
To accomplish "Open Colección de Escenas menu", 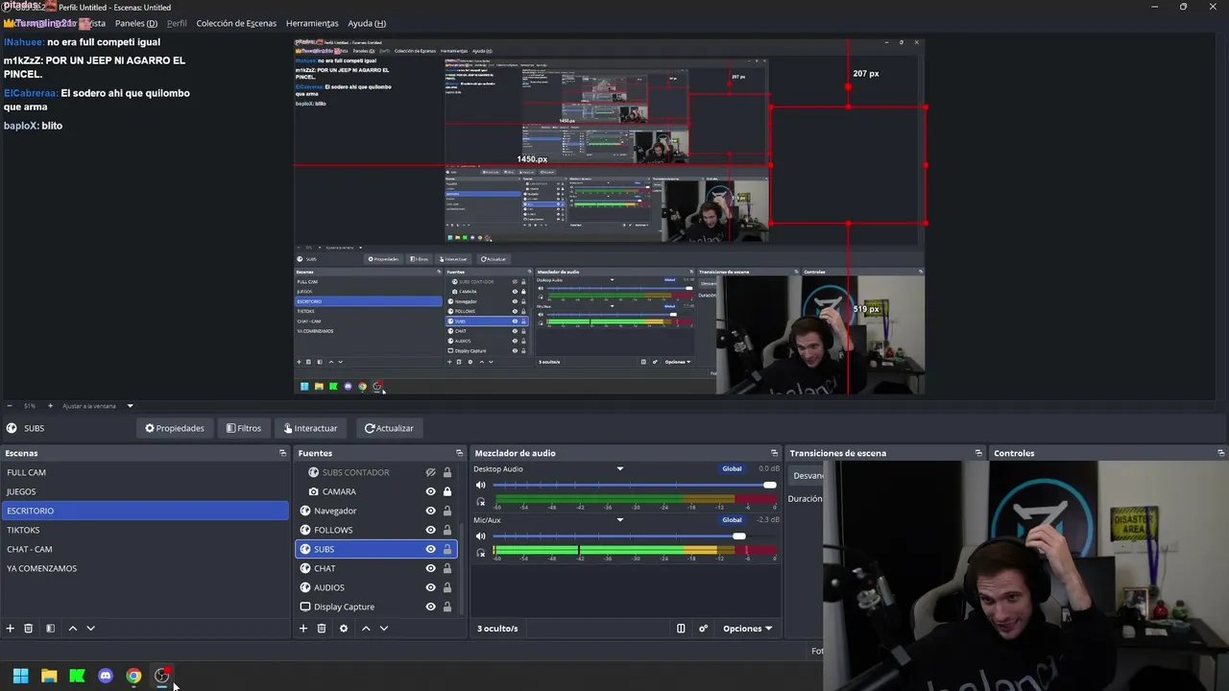I will pyautogui.click(x=236, y=23).
